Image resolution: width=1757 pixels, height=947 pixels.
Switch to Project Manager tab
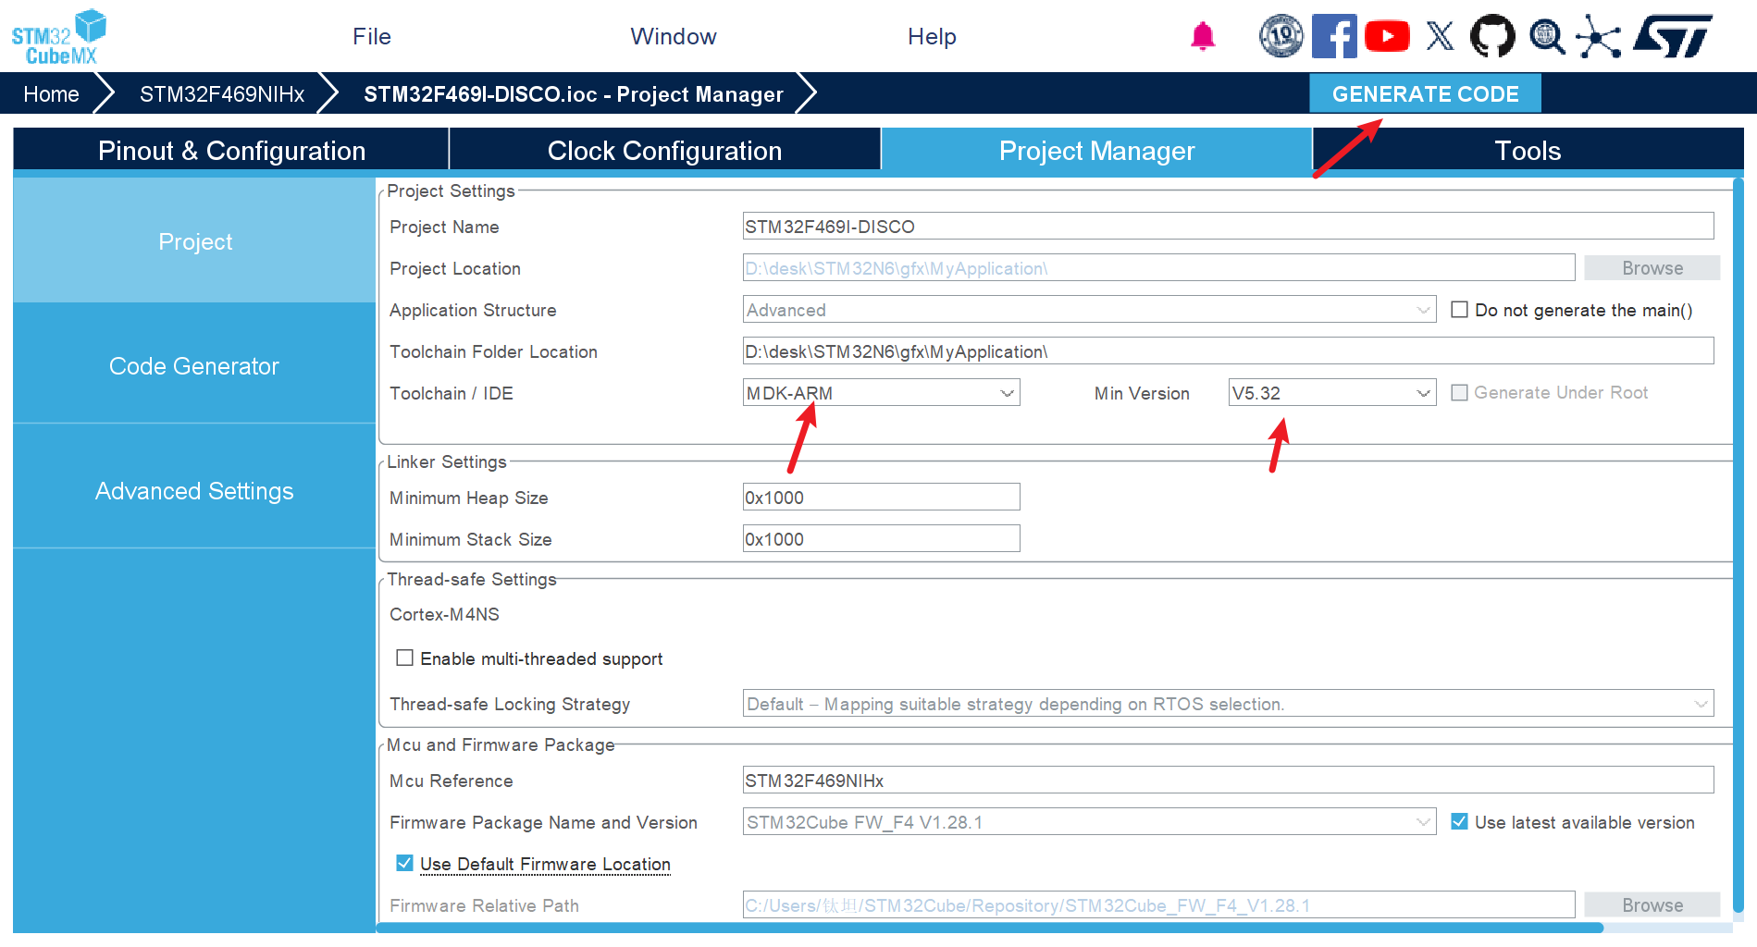pyautogui.click(x=1096, y=150)
